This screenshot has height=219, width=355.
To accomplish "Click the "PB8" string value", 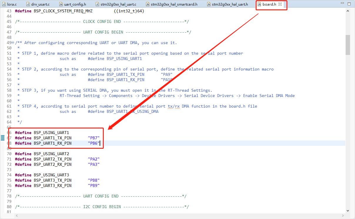I will click(x=94, y=180).
